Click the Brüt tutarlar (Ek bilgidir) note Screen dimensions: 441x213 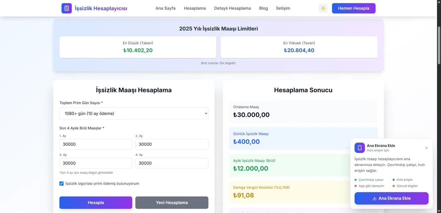pos(218,63)
